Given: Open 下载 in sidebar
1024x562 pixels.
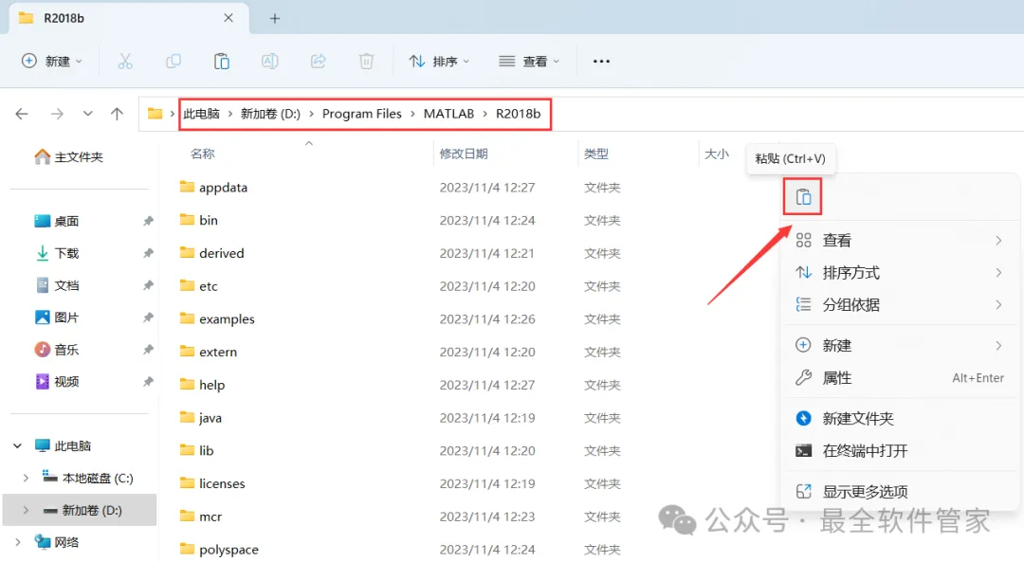Looking at the screenshot, I should [x=56, y=253].
